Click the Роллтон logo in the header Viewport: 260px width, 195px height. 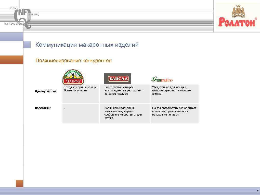(x=237, y=16)
